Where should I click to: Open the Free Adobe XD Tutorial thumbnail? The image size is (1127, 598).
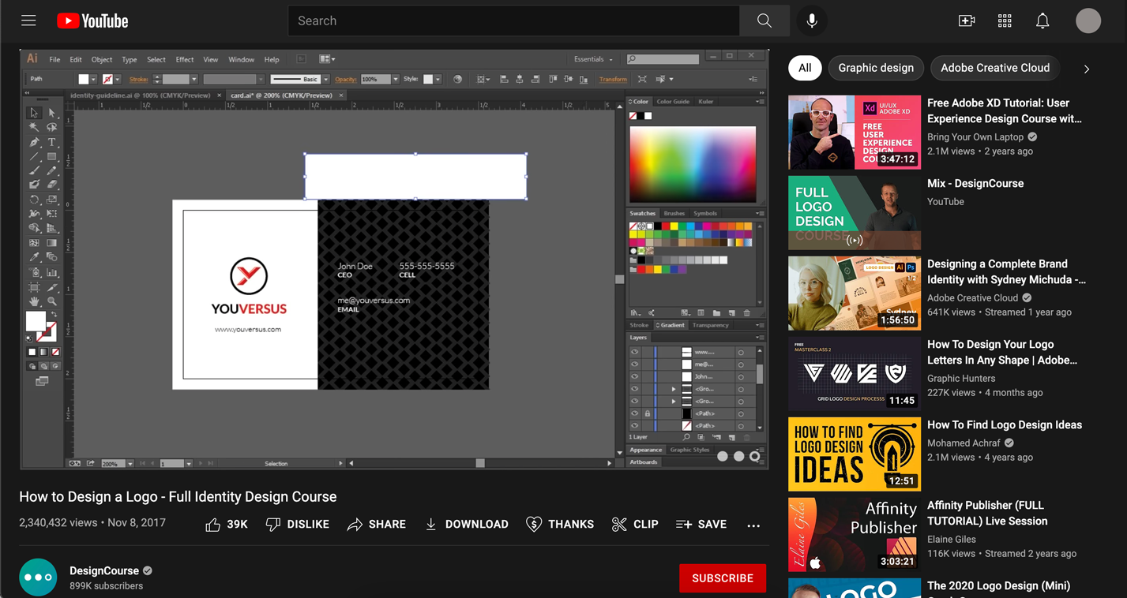point(855,133)
